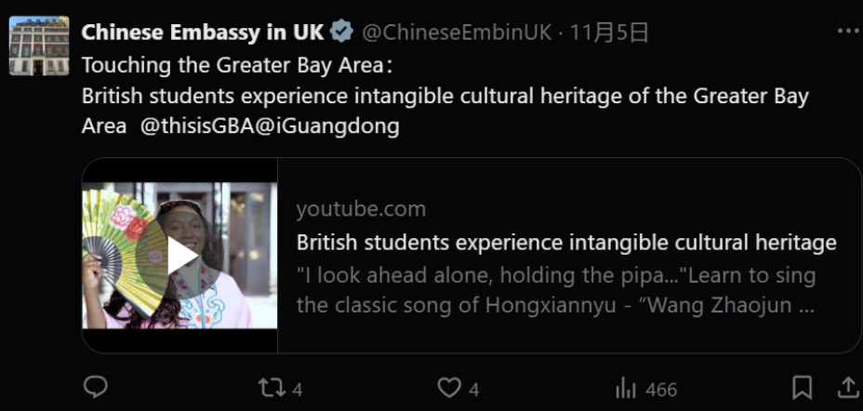Click the card description mentioning Hongxiannyu
Screen dimensions: 863x411
556,290
